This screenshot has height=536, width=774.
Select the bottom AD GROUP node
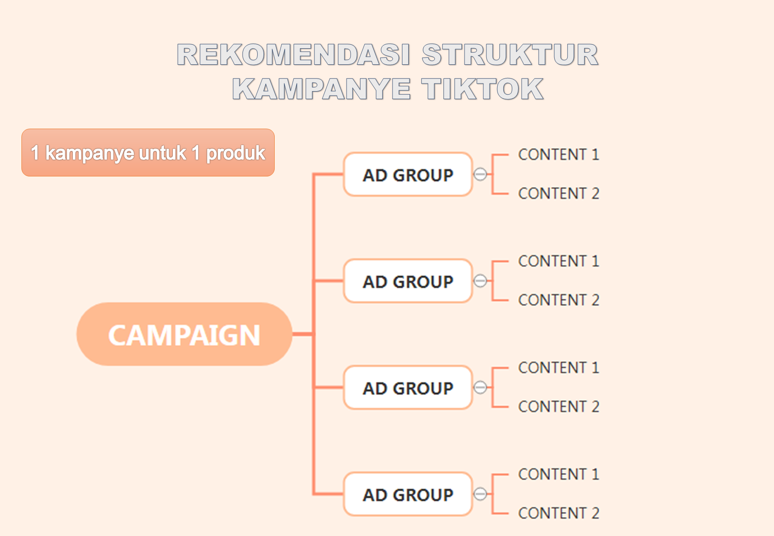point(408,494)
